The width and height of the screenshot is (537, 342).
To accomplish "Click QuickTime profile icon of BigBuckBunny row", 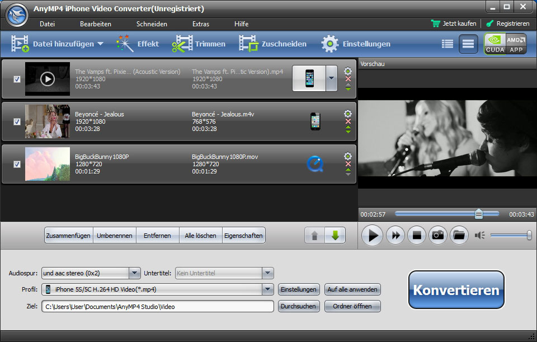I will pos(315,164).
